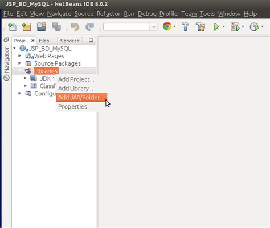Click the Redo arrow icon
This screenshot has height=228, width=270.
(x=89, y=27)
